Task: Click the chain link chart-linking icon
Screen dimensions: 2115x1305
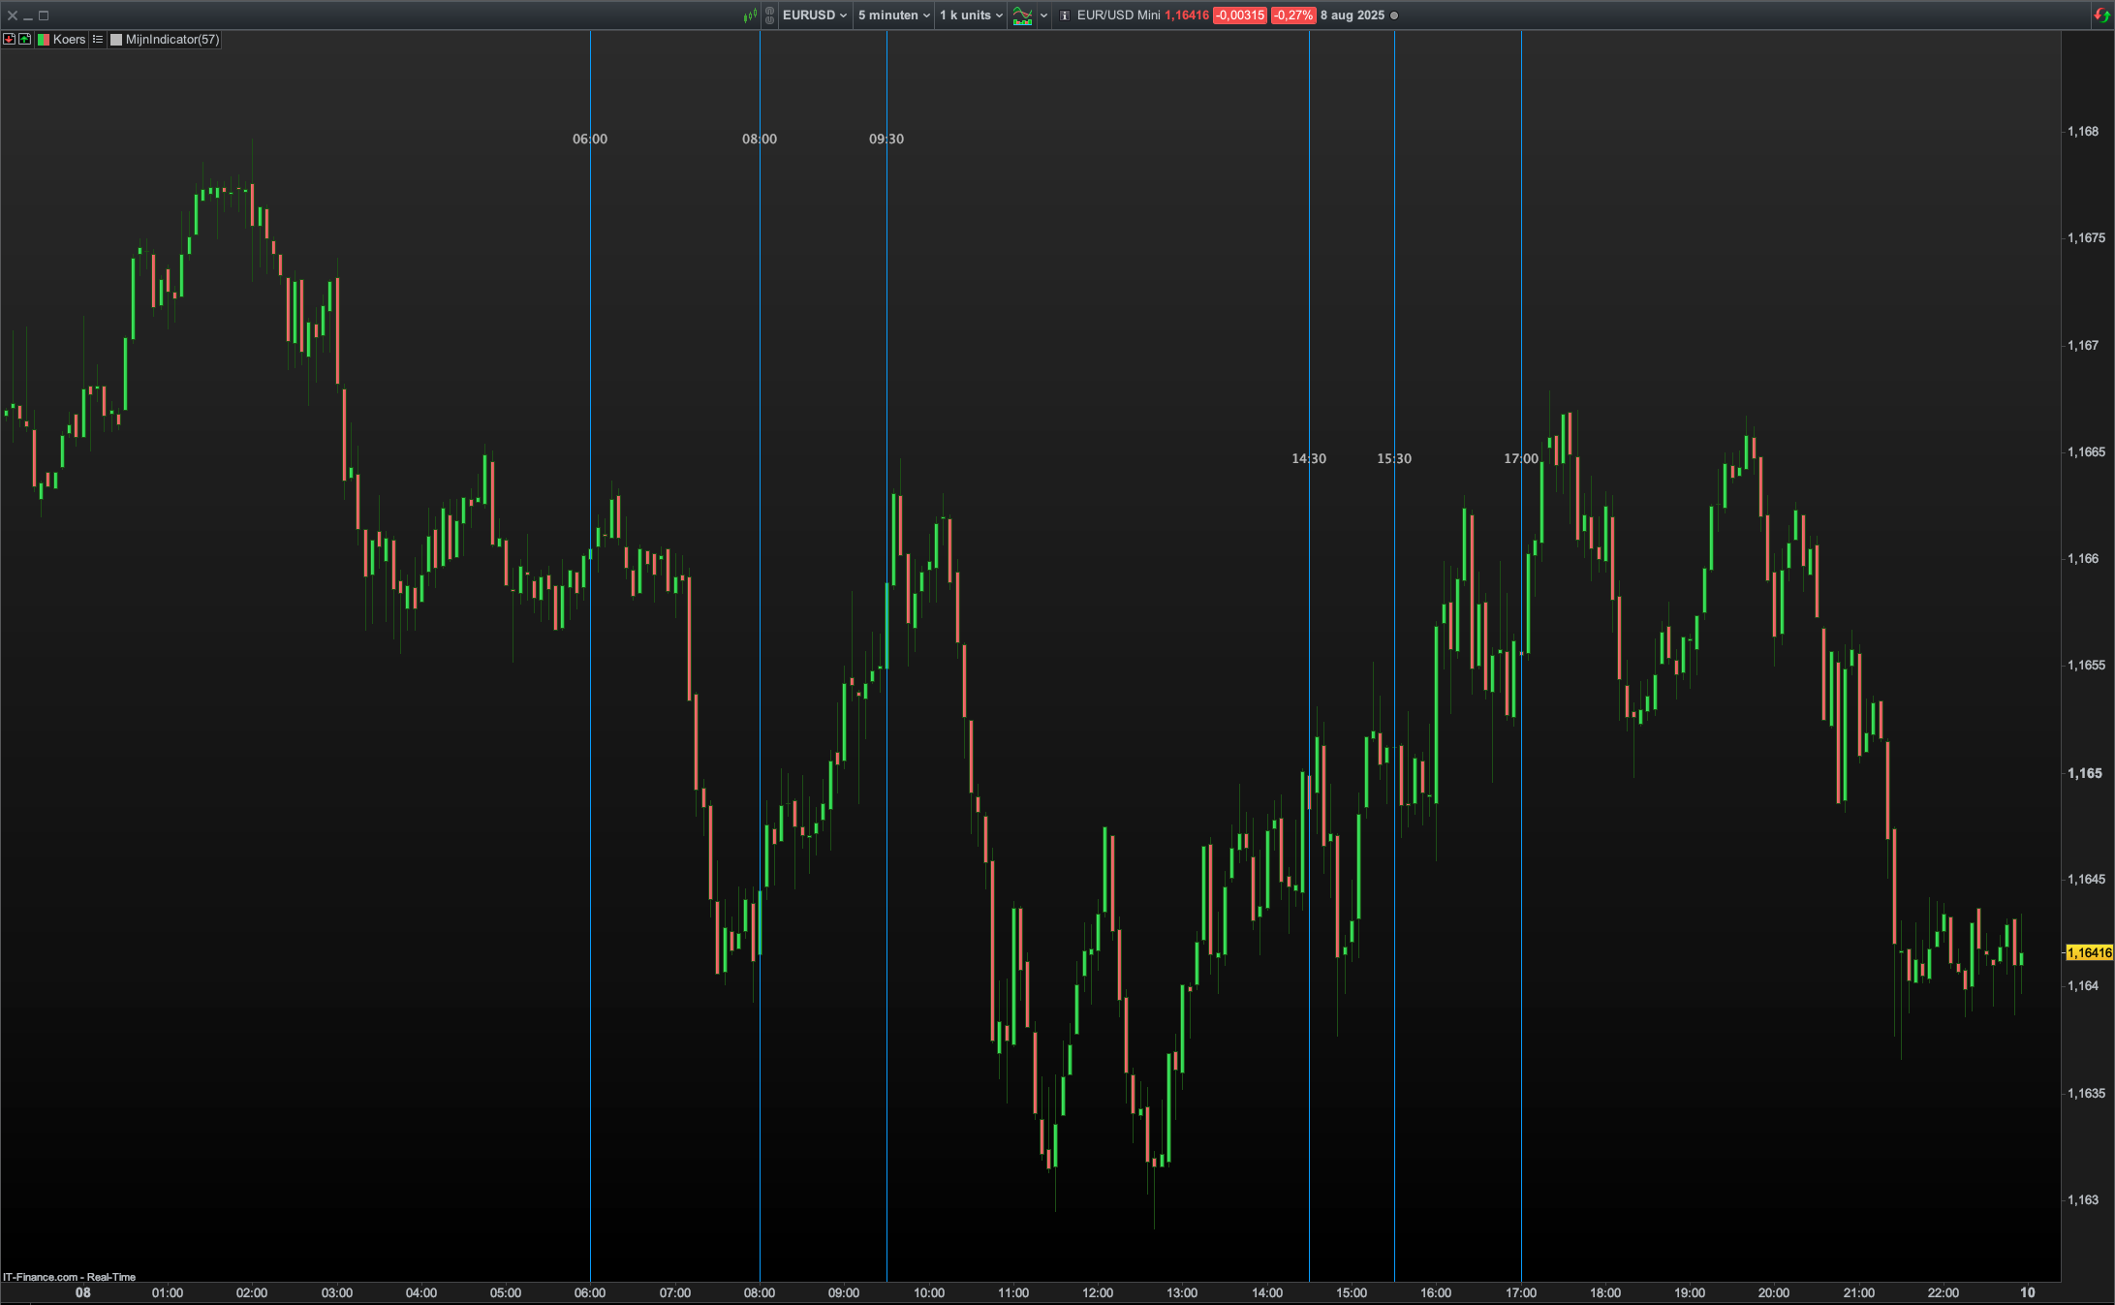Action: 769,16
